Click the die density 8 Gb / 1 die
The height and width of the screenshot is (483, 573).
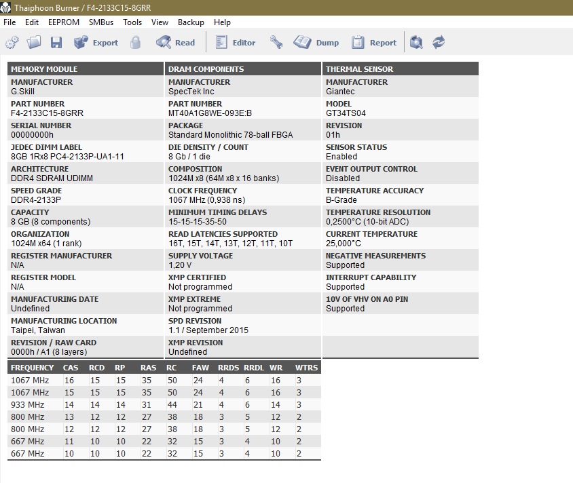(189, 157)
